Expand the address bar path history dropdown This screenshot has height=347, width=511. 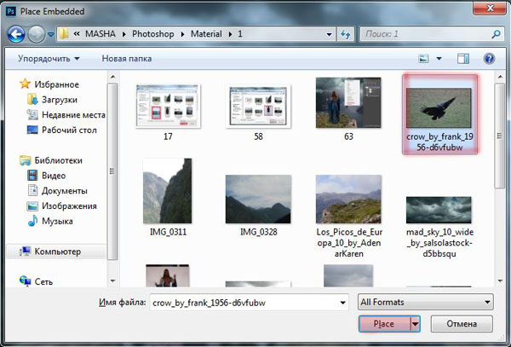[x=329, y=34]
